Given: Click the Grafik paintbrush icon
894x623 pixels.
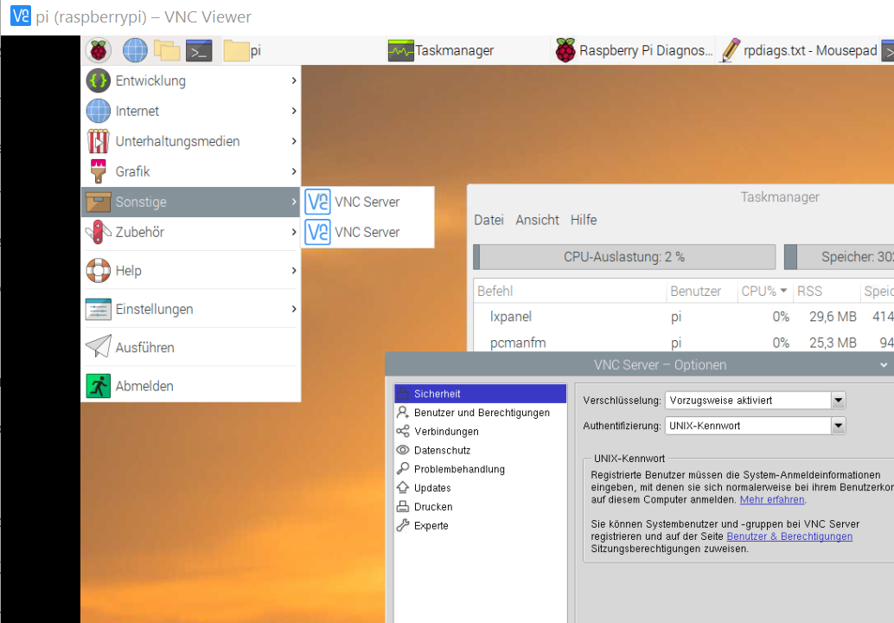Looking at the screenshot, I should (98, 171).
